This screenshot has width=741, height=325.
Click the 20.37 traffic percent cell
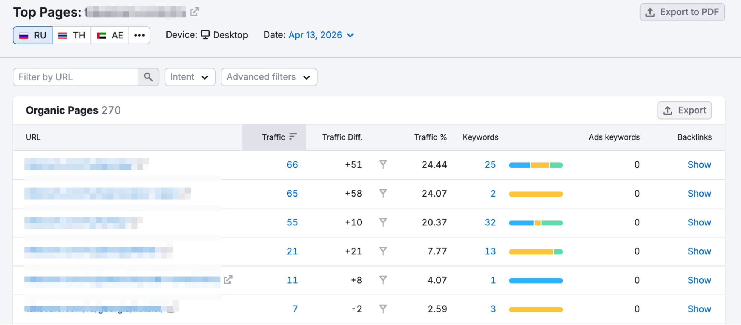(434, 222)
